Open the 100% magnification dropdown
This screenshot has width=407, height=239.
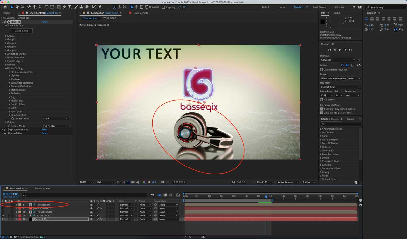(x=86, y=182)
